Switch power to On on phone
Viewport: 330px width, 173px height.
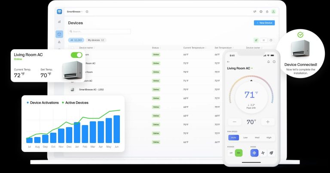coord(239,153)
